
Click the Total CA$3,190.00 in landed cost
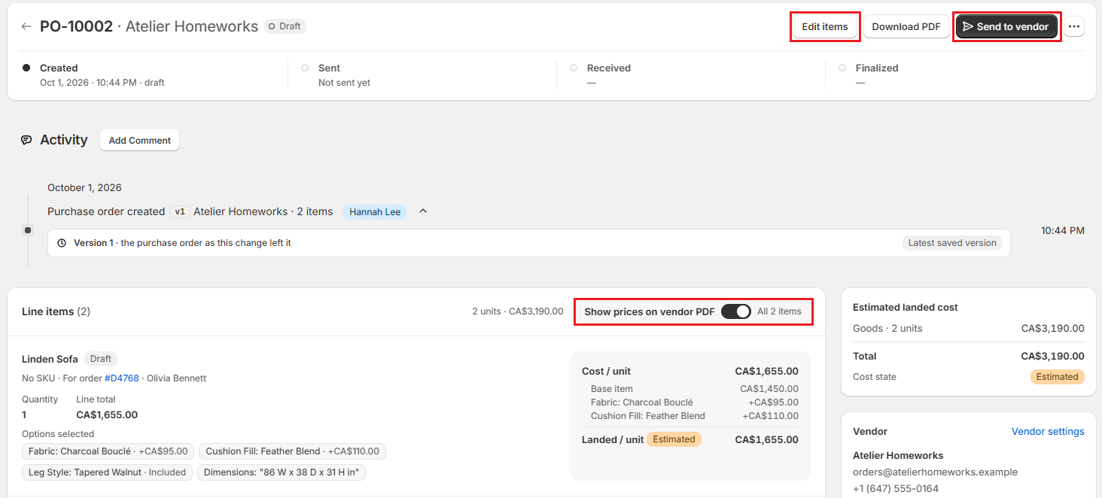[x=1053, y=356]
